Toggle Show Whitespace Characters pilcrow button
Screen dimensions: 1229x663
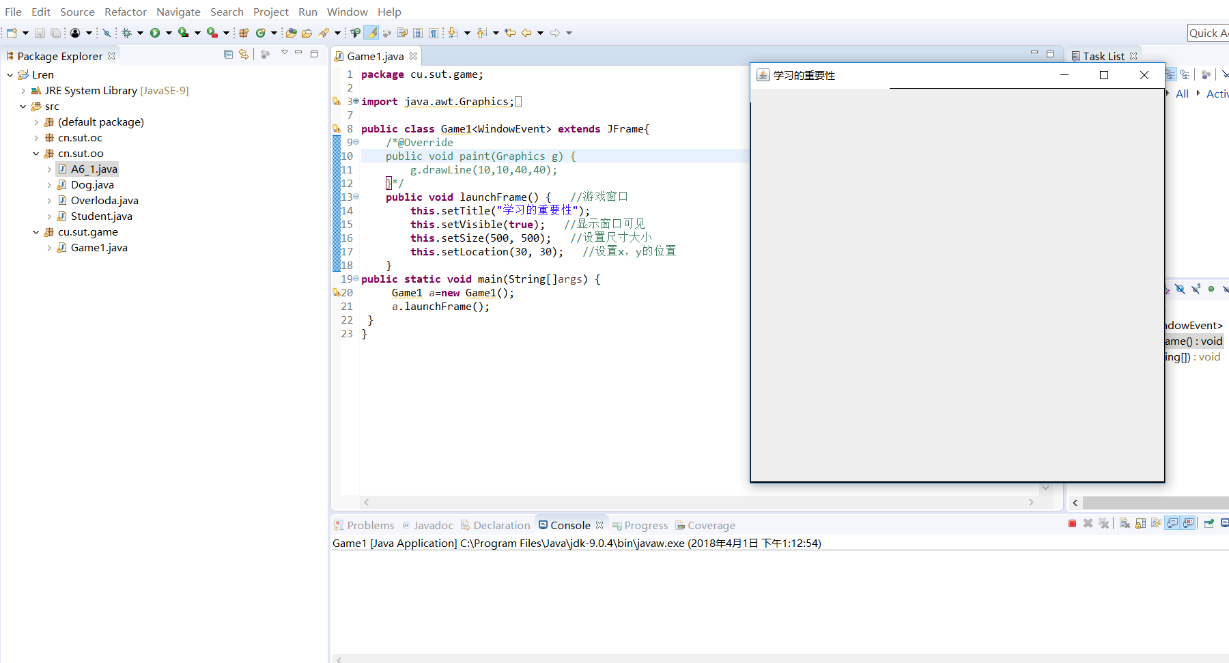(x=434, y=33)
